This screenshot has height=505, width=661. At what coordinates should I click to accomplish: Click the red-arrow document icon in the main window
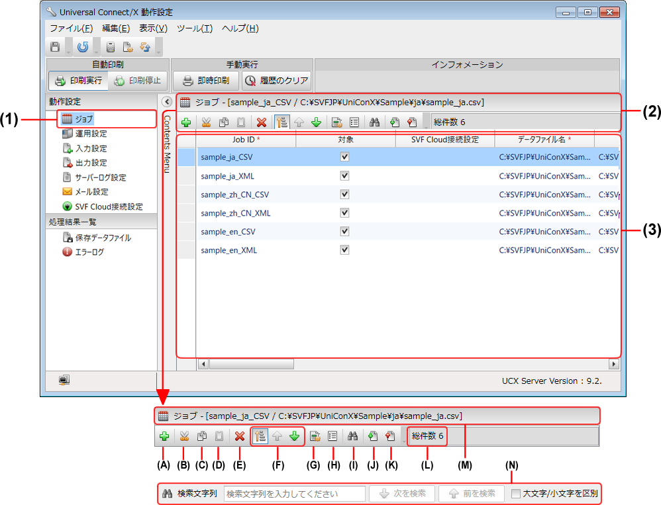[412, 122]
